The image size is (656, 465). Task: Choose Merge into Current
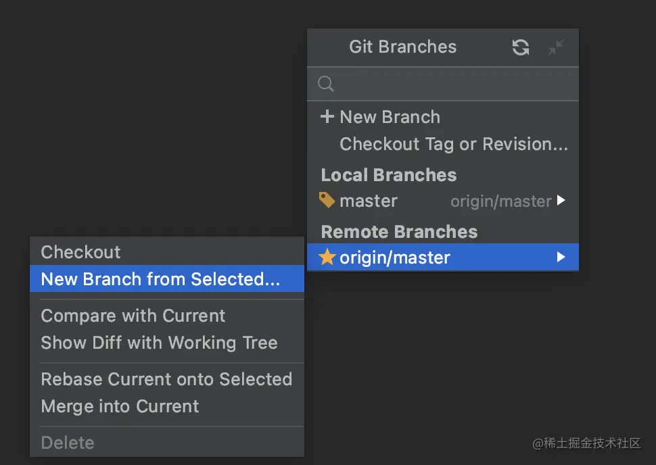[120, 406]
